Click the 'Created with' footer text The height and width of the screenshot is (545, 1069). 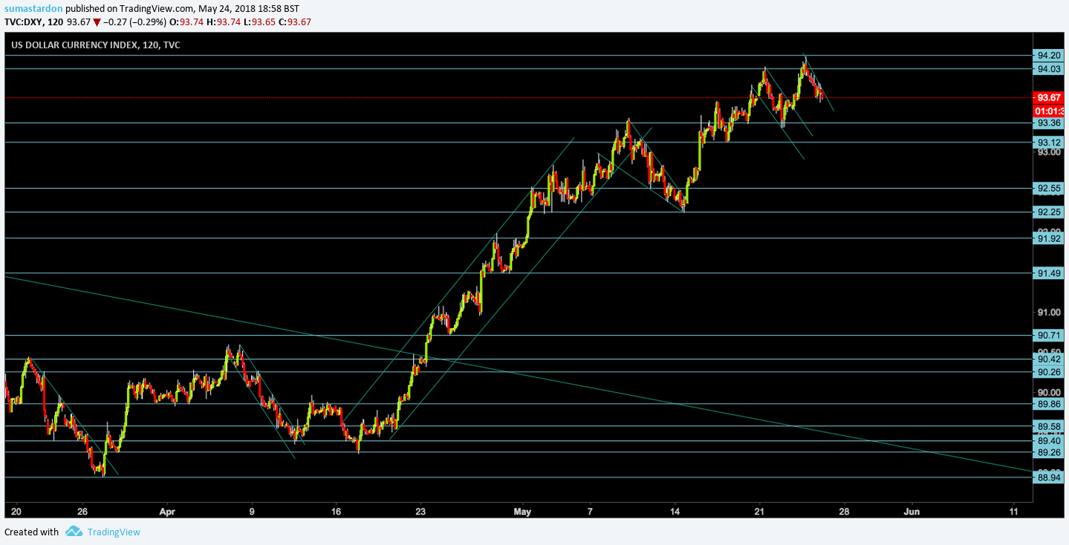tap(31, 532)
